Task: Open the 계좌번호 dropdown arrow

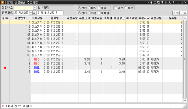Action: pos(34,8)
